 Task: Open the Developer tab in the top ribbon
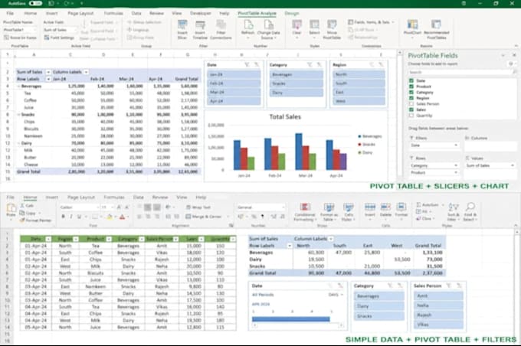[201, 13]
